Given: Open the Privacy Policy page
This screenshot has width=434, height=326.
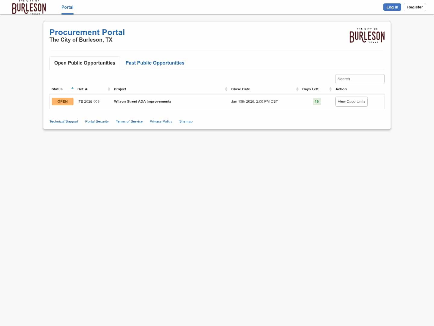Looking at the screenshot, I should pyautogui.click(x=161, y=121).
